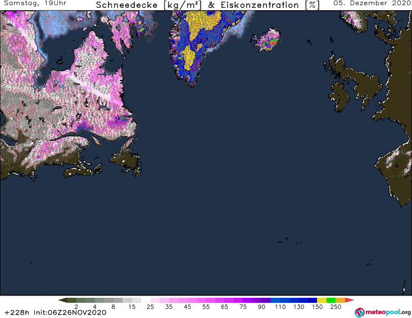The width and height of the screenshot is (412, 318).
Task: Select the green legend color swatch
Action: point(331,300)
